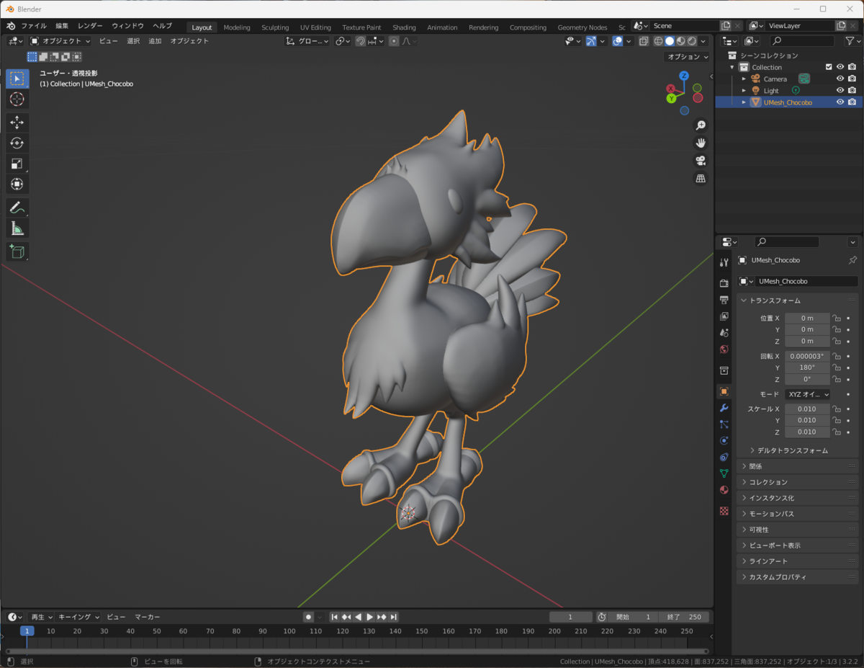
Task: Toggle snapping magnet in header
Action: tap(361, 41)
